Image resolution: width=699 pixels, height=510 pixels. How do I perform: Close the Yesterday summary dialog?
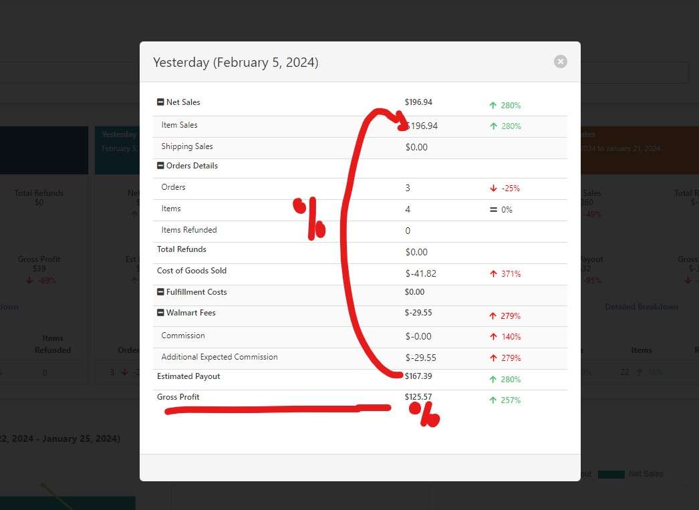point(561,61)
